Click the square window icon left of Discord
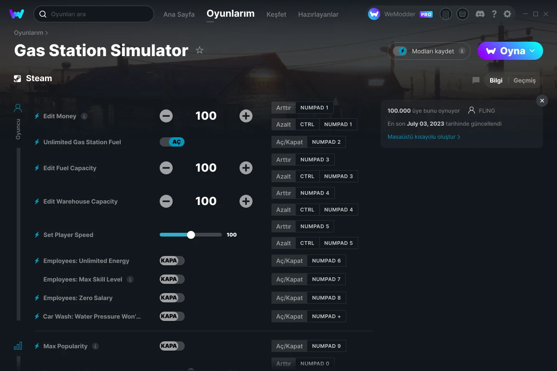The height and width of the screenshot is (371, 557). pyautogui.click(x=462, y=14)
